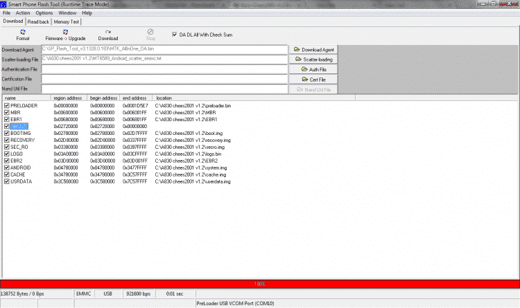520x308 pixels.
Task: Sort by the name column header
Action: click(x=26, y=98)
